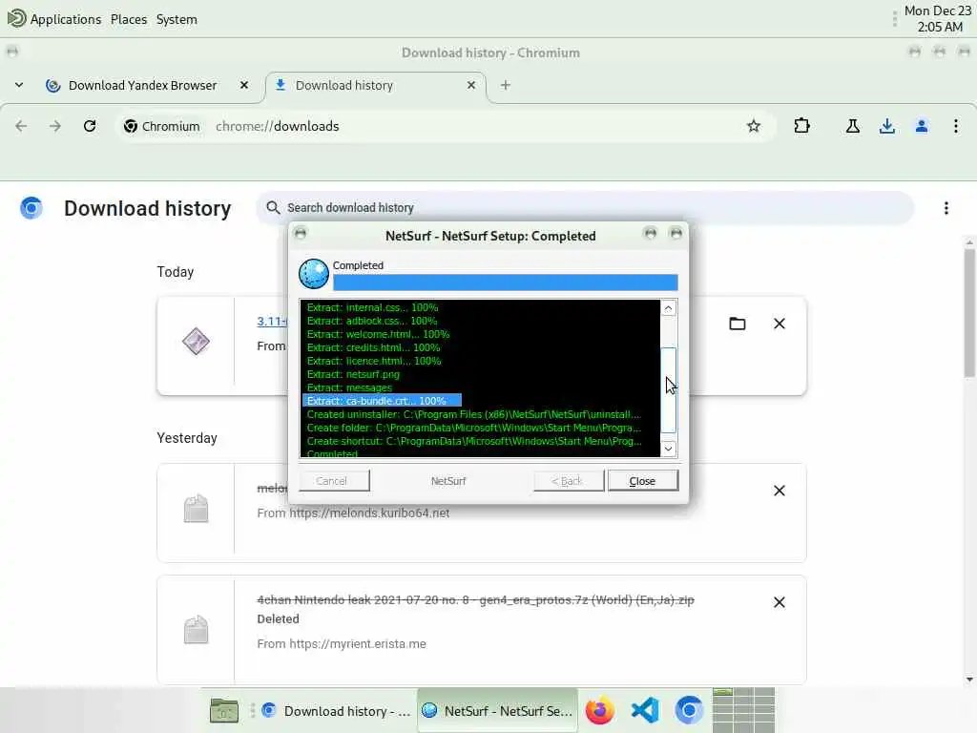The width and height of the screenshot is (977, 733).
Task: Open Download history more actions menu
Action: click(946, 208)
